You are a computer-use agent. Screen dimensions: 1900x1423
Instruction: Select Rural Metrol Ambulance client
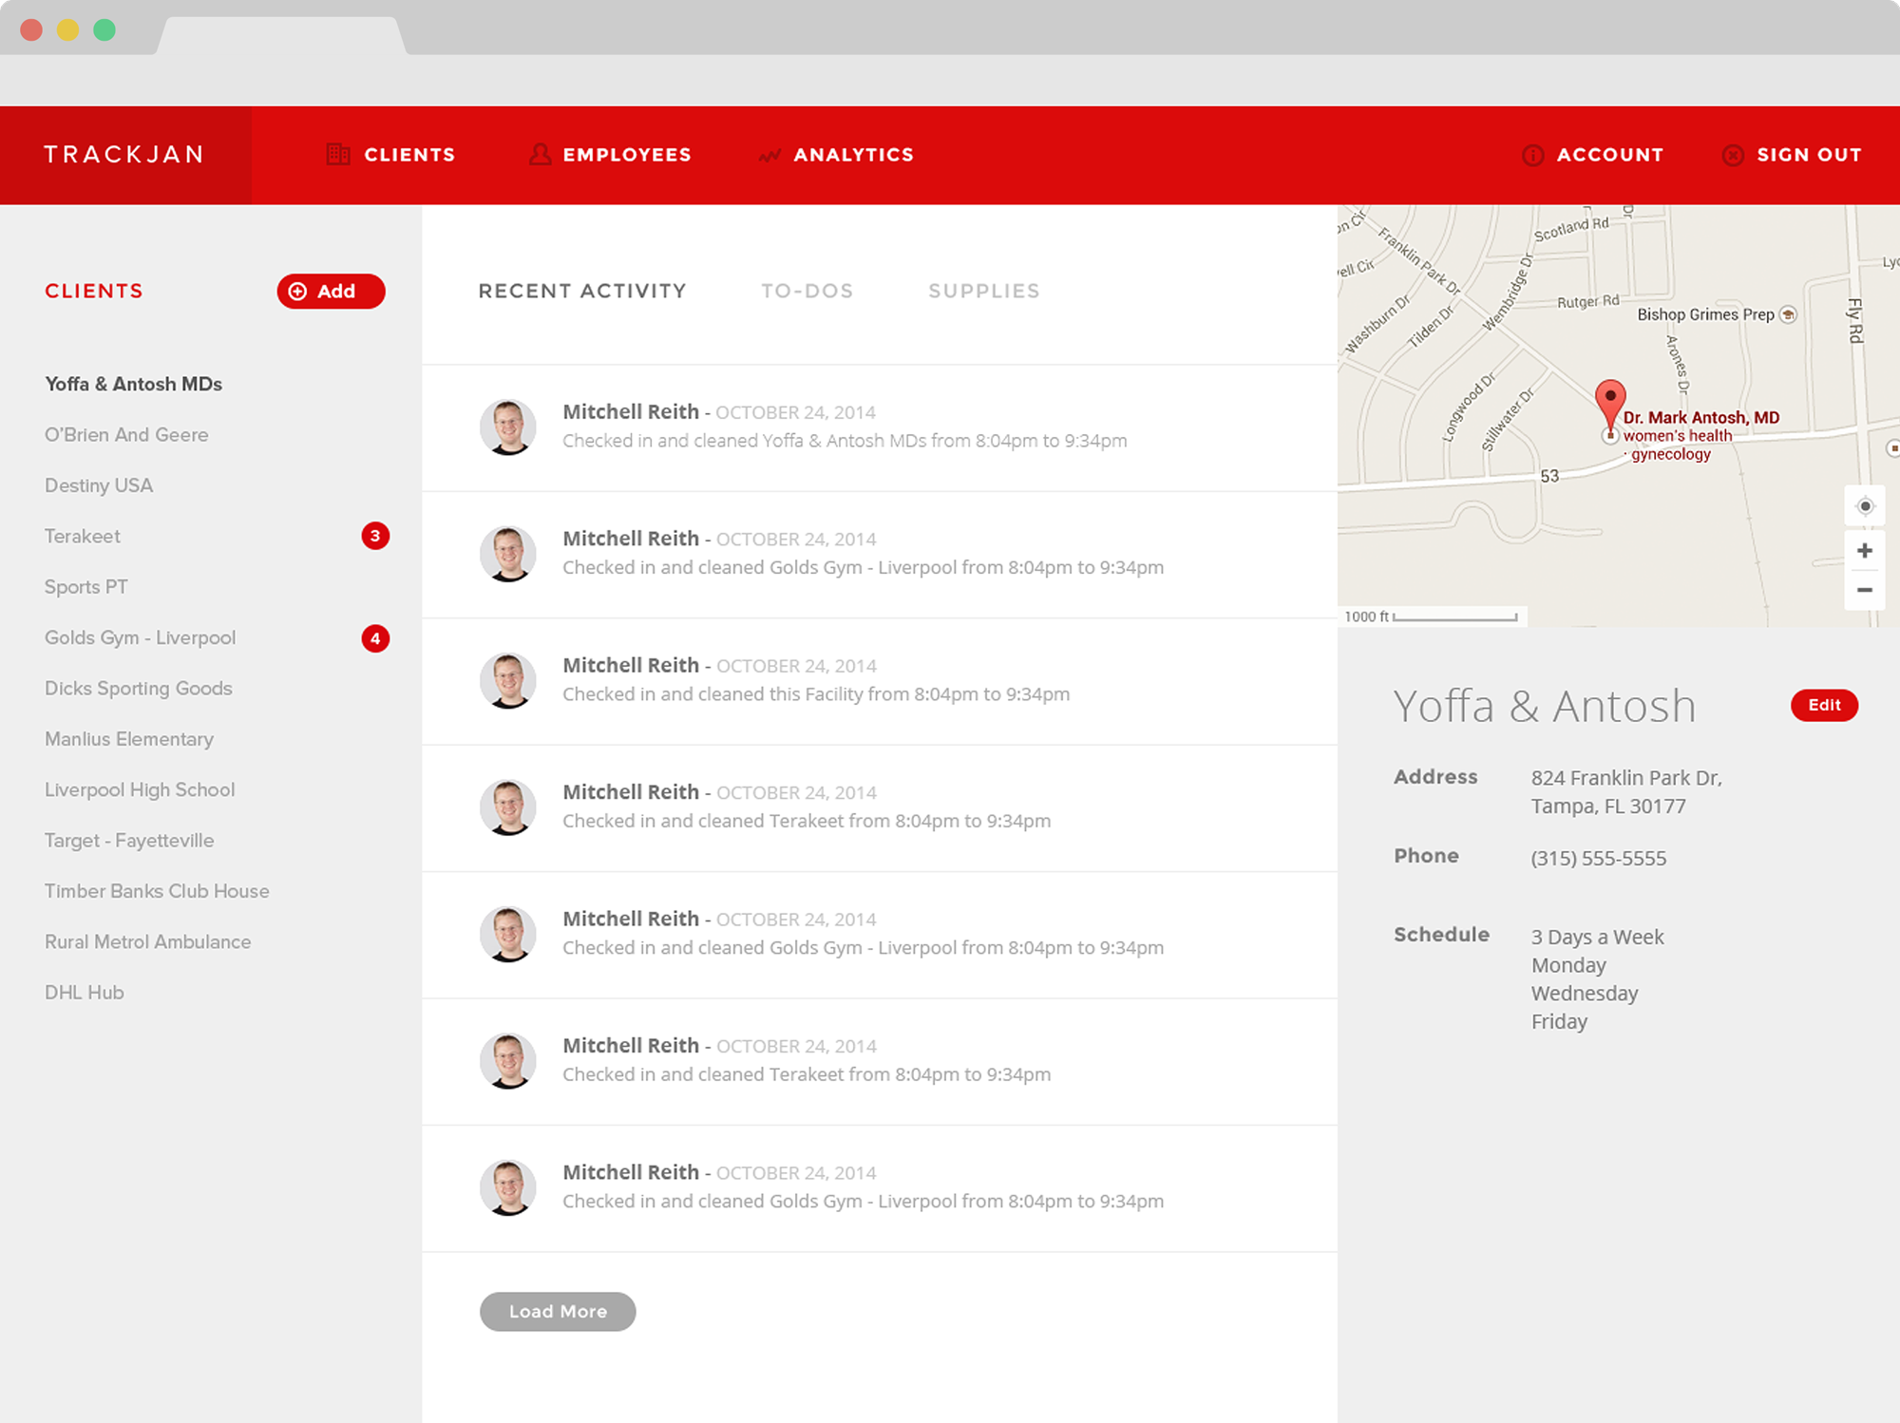145,940
